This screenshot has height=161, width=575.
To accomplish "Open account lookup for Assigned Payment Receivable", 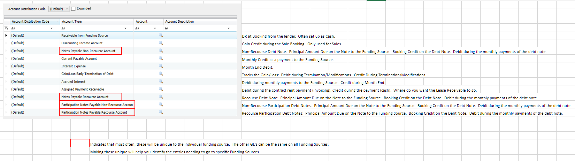I will click(x=161, y=89).
